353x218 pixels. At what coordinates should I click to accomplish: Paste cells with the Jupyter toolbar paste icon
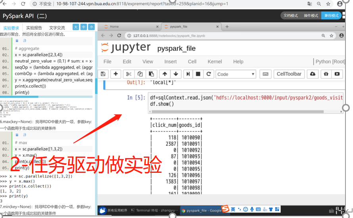pyautogui.click(x=151, y=74)
